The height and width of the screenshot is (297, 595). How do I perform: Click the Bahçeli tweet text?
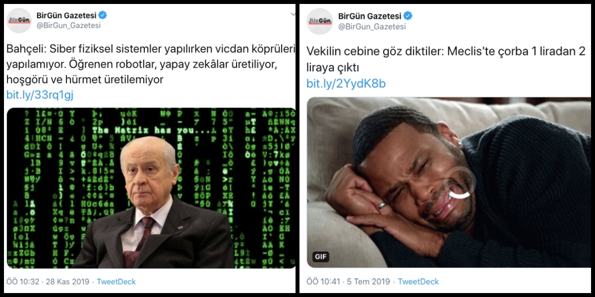click(x=151, y=64)
